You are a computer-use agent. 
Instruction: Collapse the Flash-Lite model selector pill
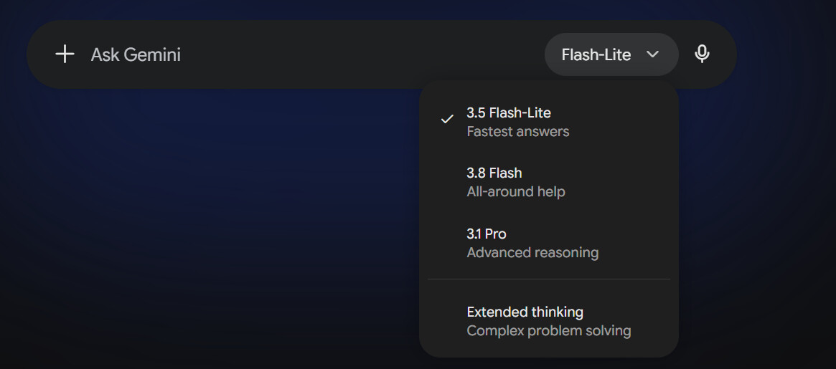click(x=611, y=54)
